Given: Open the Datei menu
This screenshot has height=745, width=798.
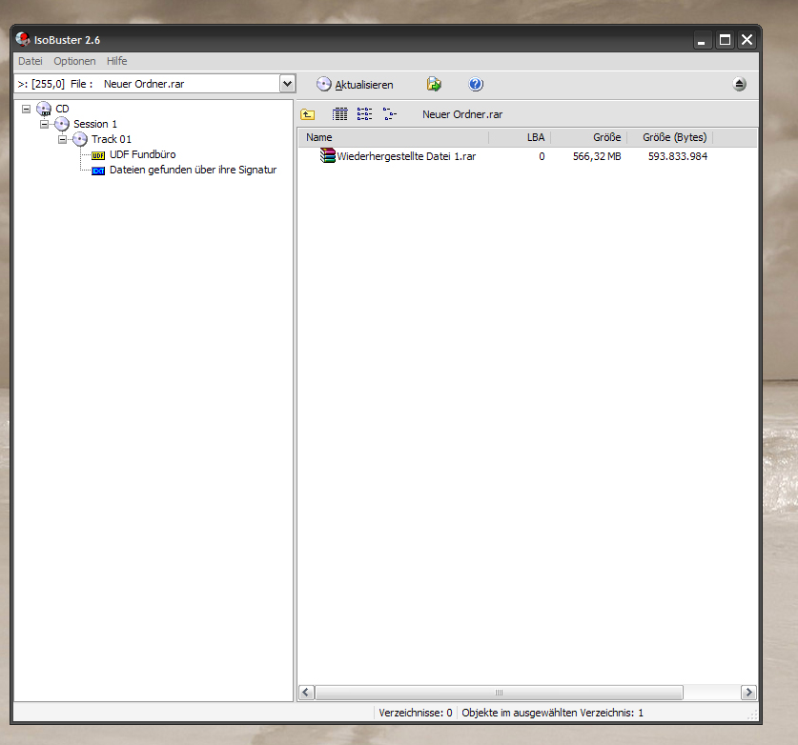Looking at the screenshot, I should [x=30, y=61].
